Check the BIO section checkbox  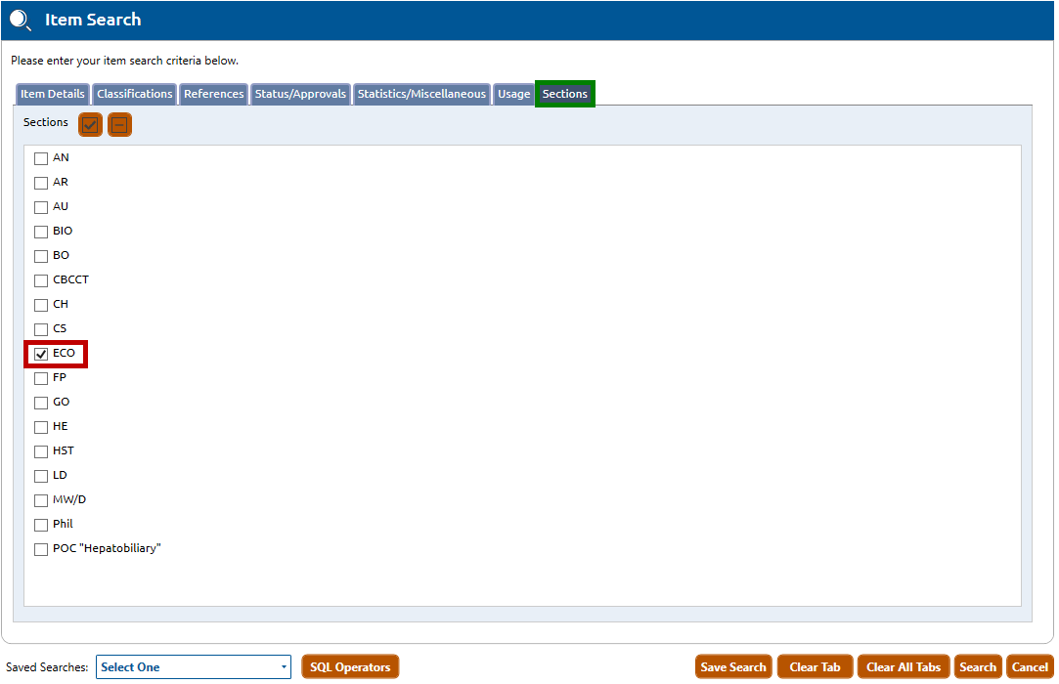click(41, 232)
